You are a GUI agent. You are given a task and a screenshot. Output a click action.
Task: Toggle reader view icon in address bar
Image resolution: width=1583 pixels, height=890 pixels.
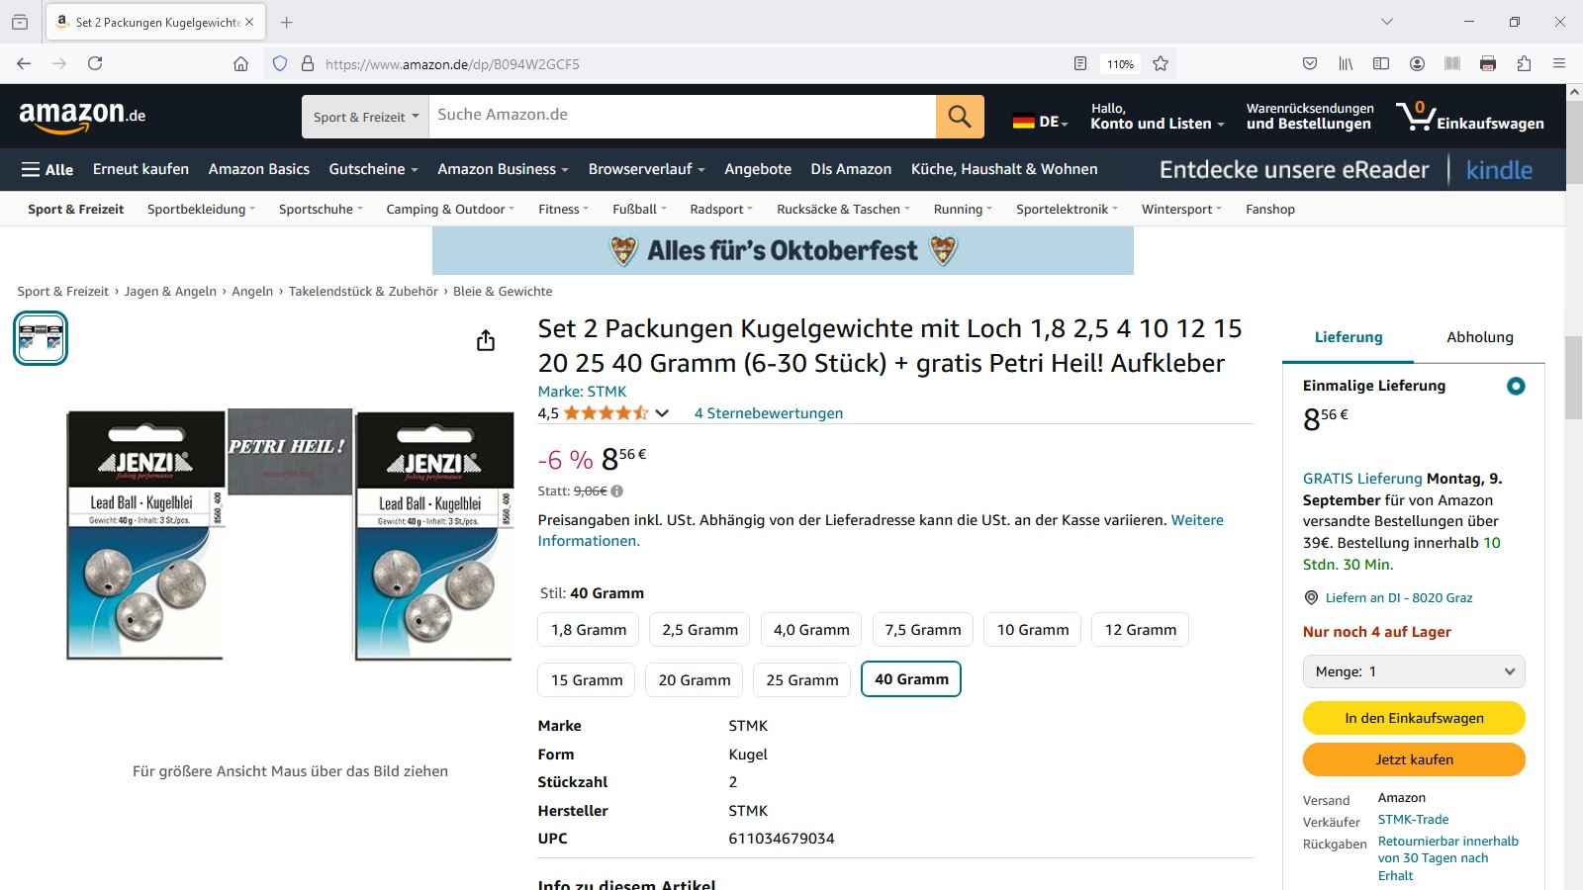(x=1080, y=63)
